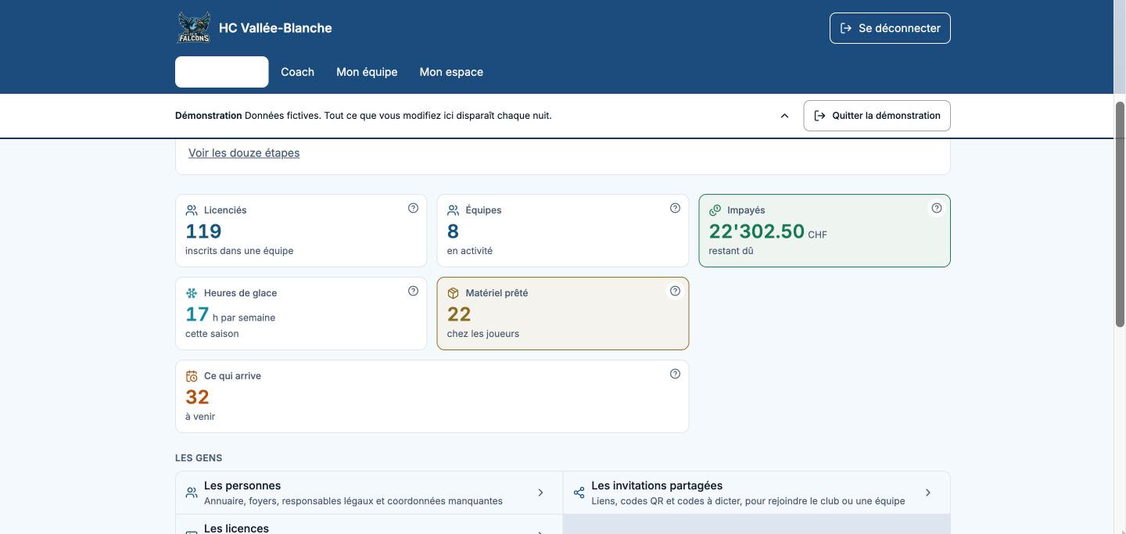
Task: Click the Impayés coins icon
Action: pyautogui.click(x=715, y=210)
